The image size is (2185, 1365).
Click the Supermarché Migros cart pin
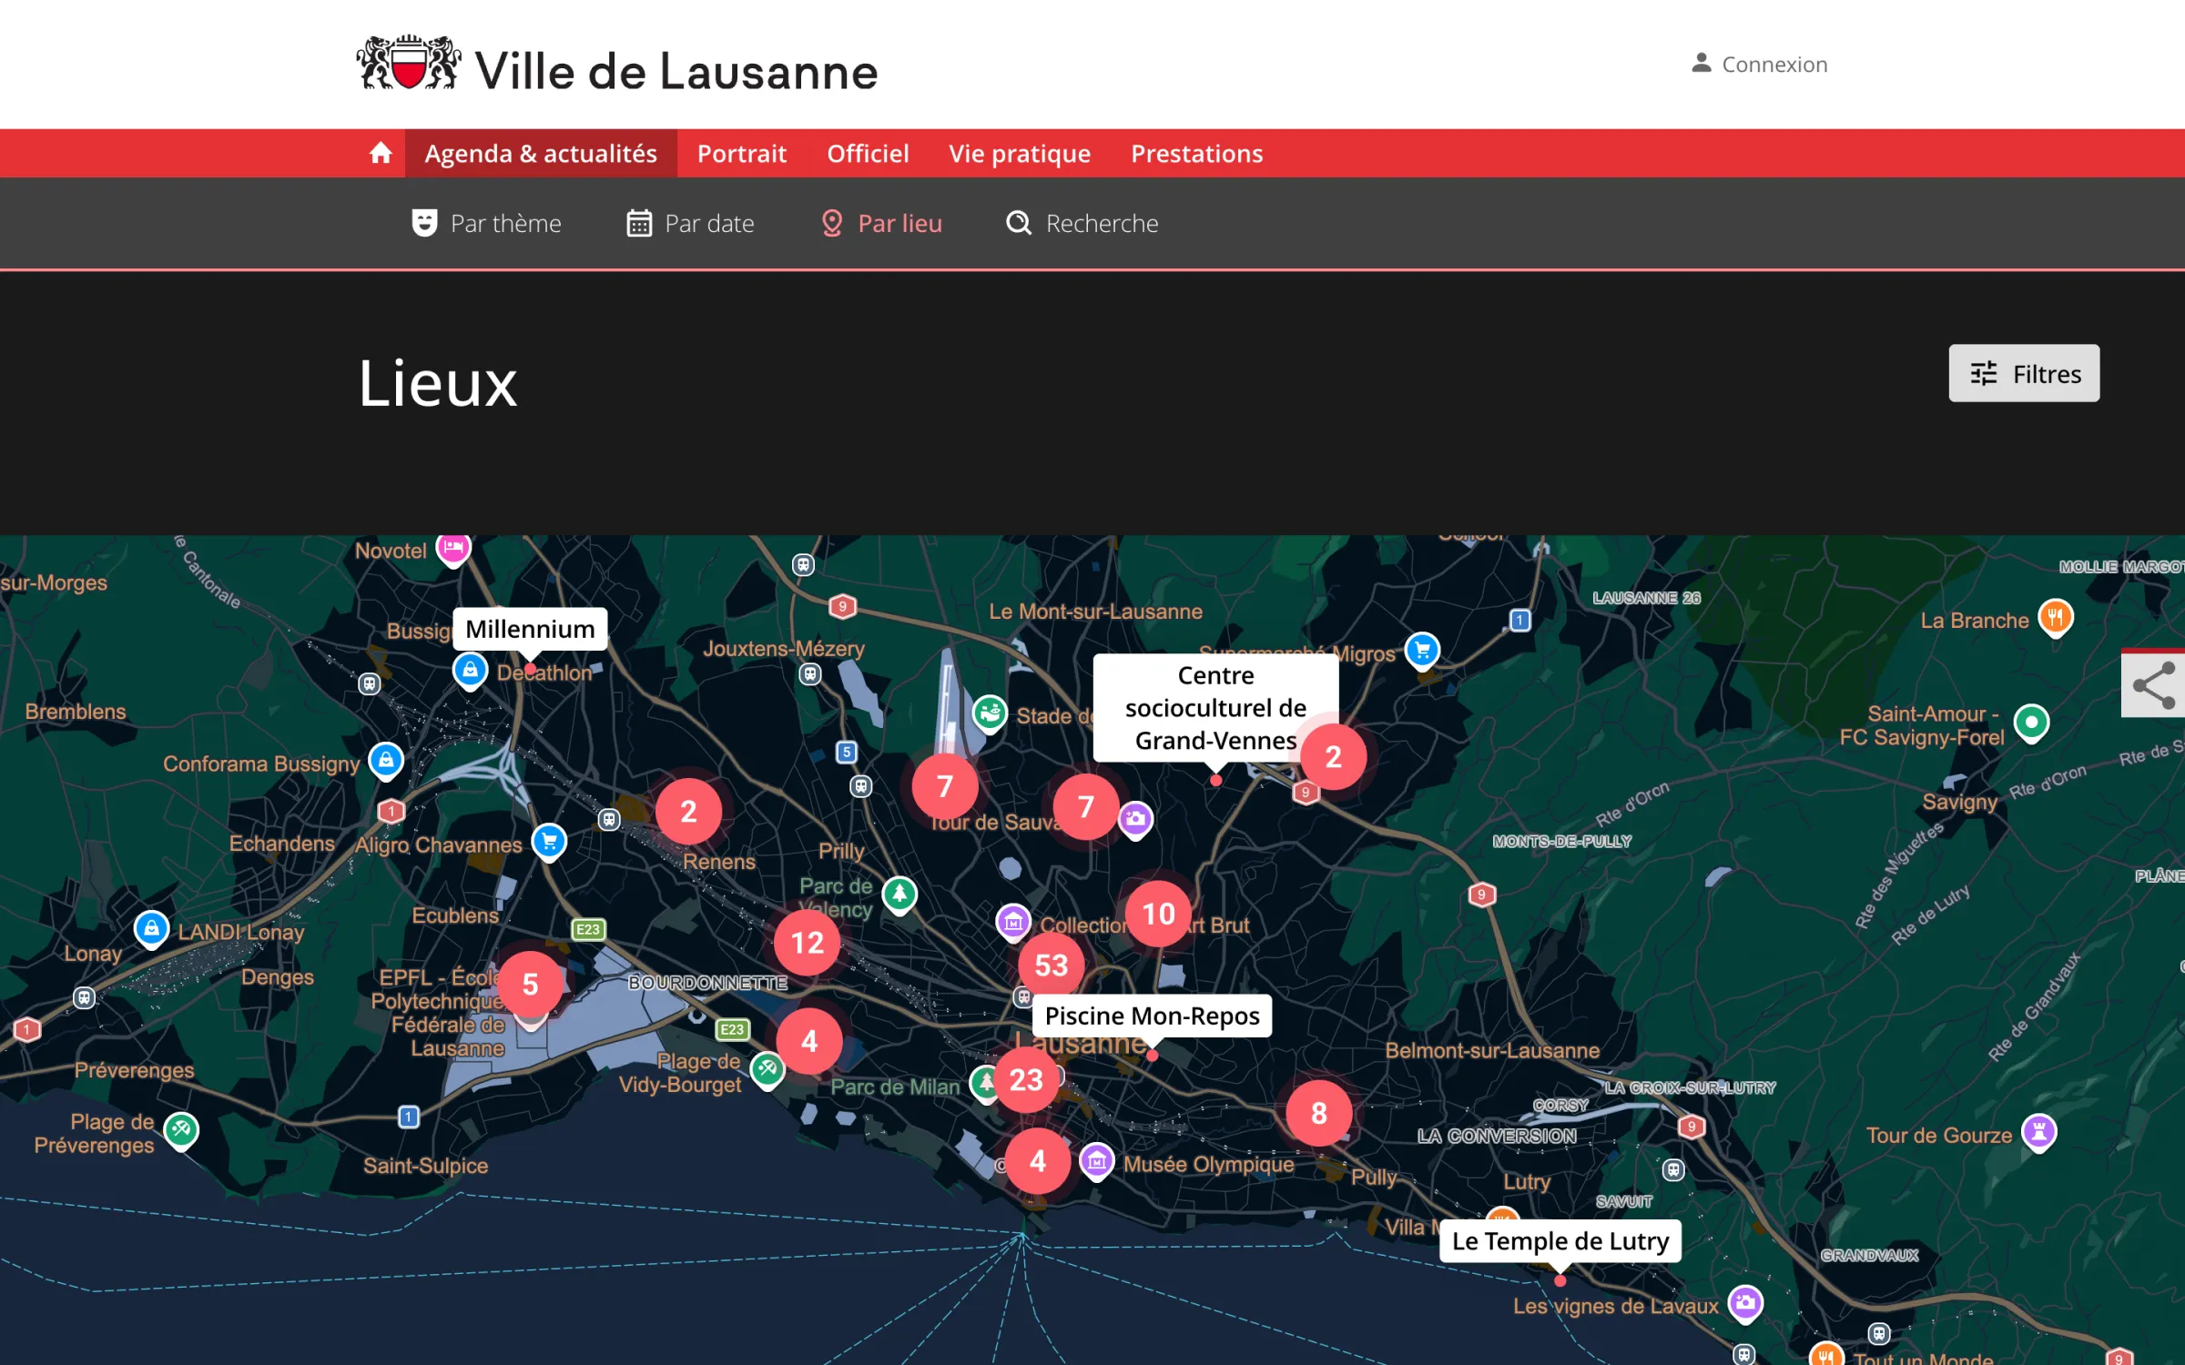1422,652
